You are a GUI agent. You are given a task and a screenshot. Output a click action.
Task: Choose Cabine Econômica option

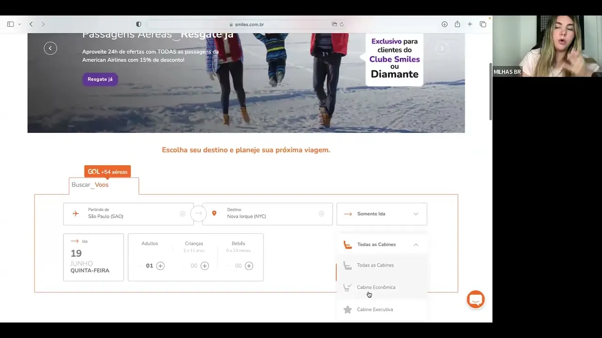click(382, 287)
